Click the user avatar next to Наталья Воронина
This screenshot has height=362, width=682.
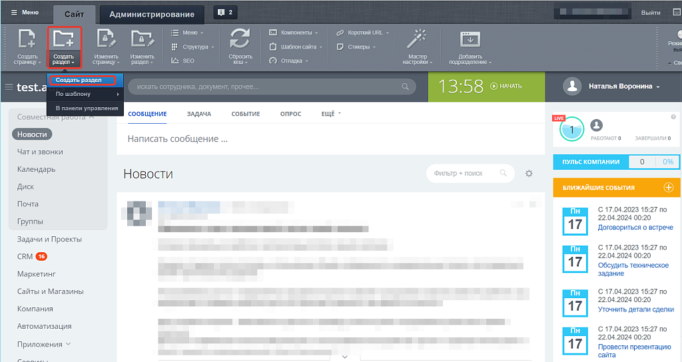point(572,86)
